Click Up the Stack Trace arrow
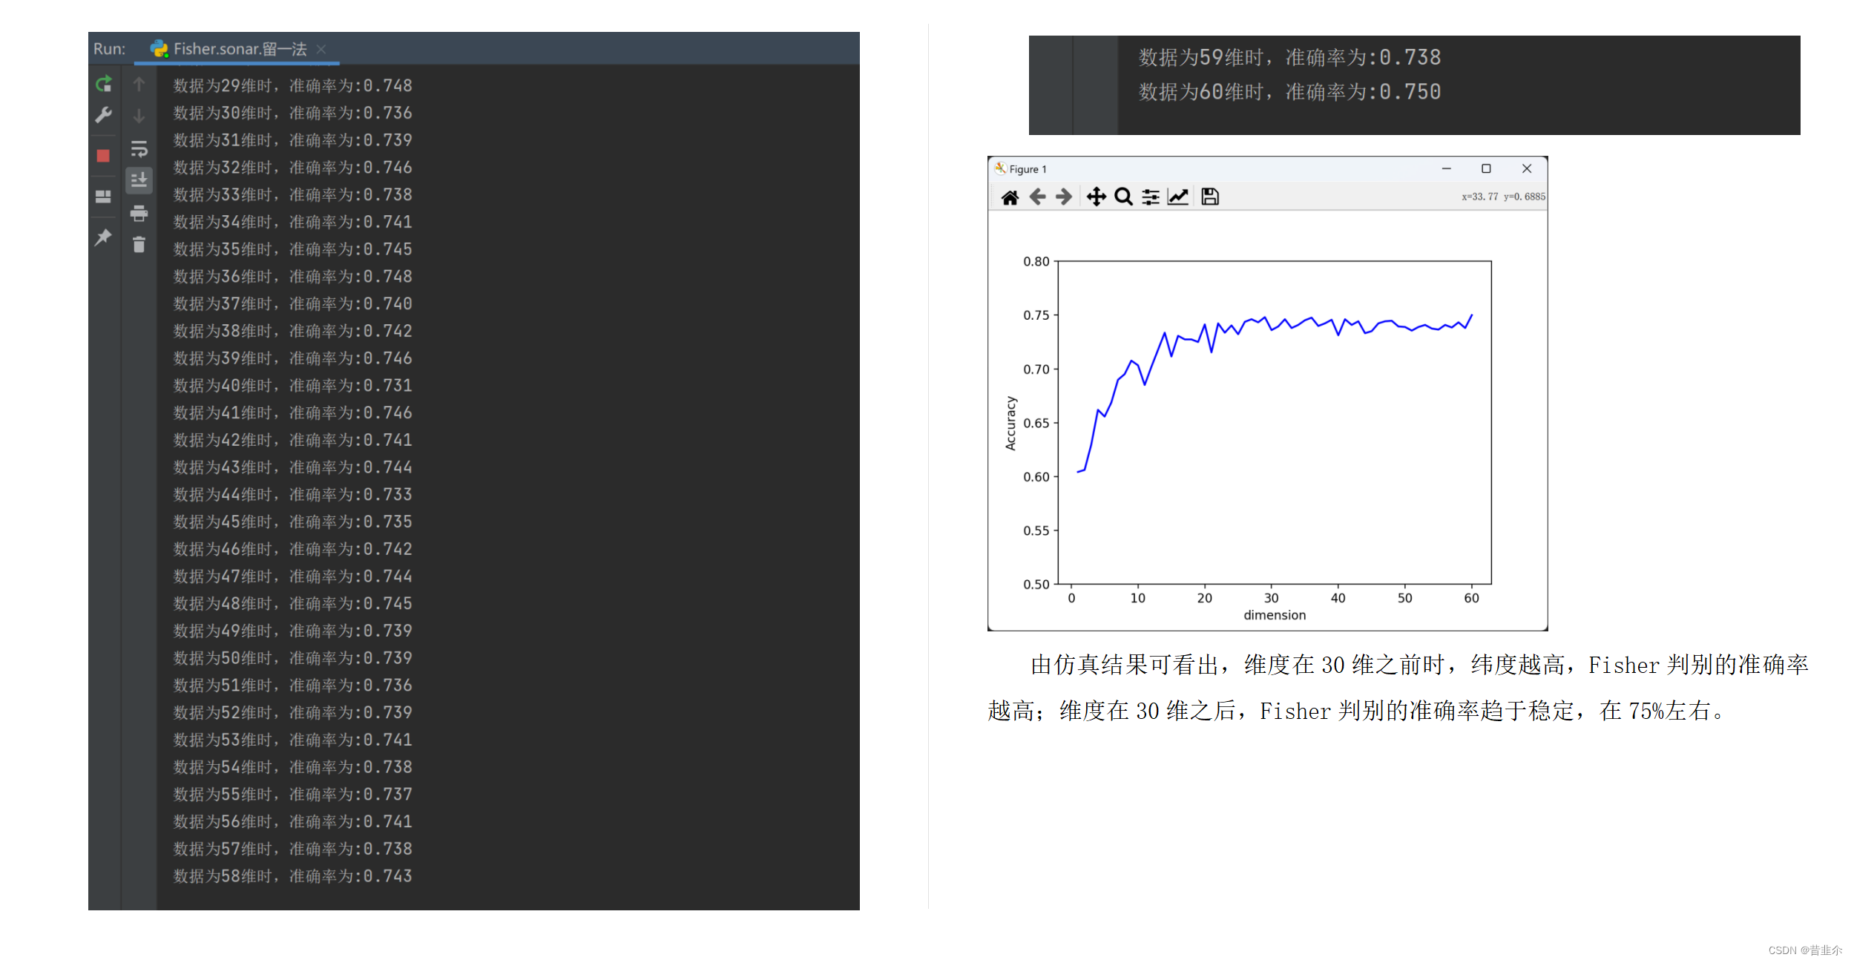1854x963 pixels. 139,84
